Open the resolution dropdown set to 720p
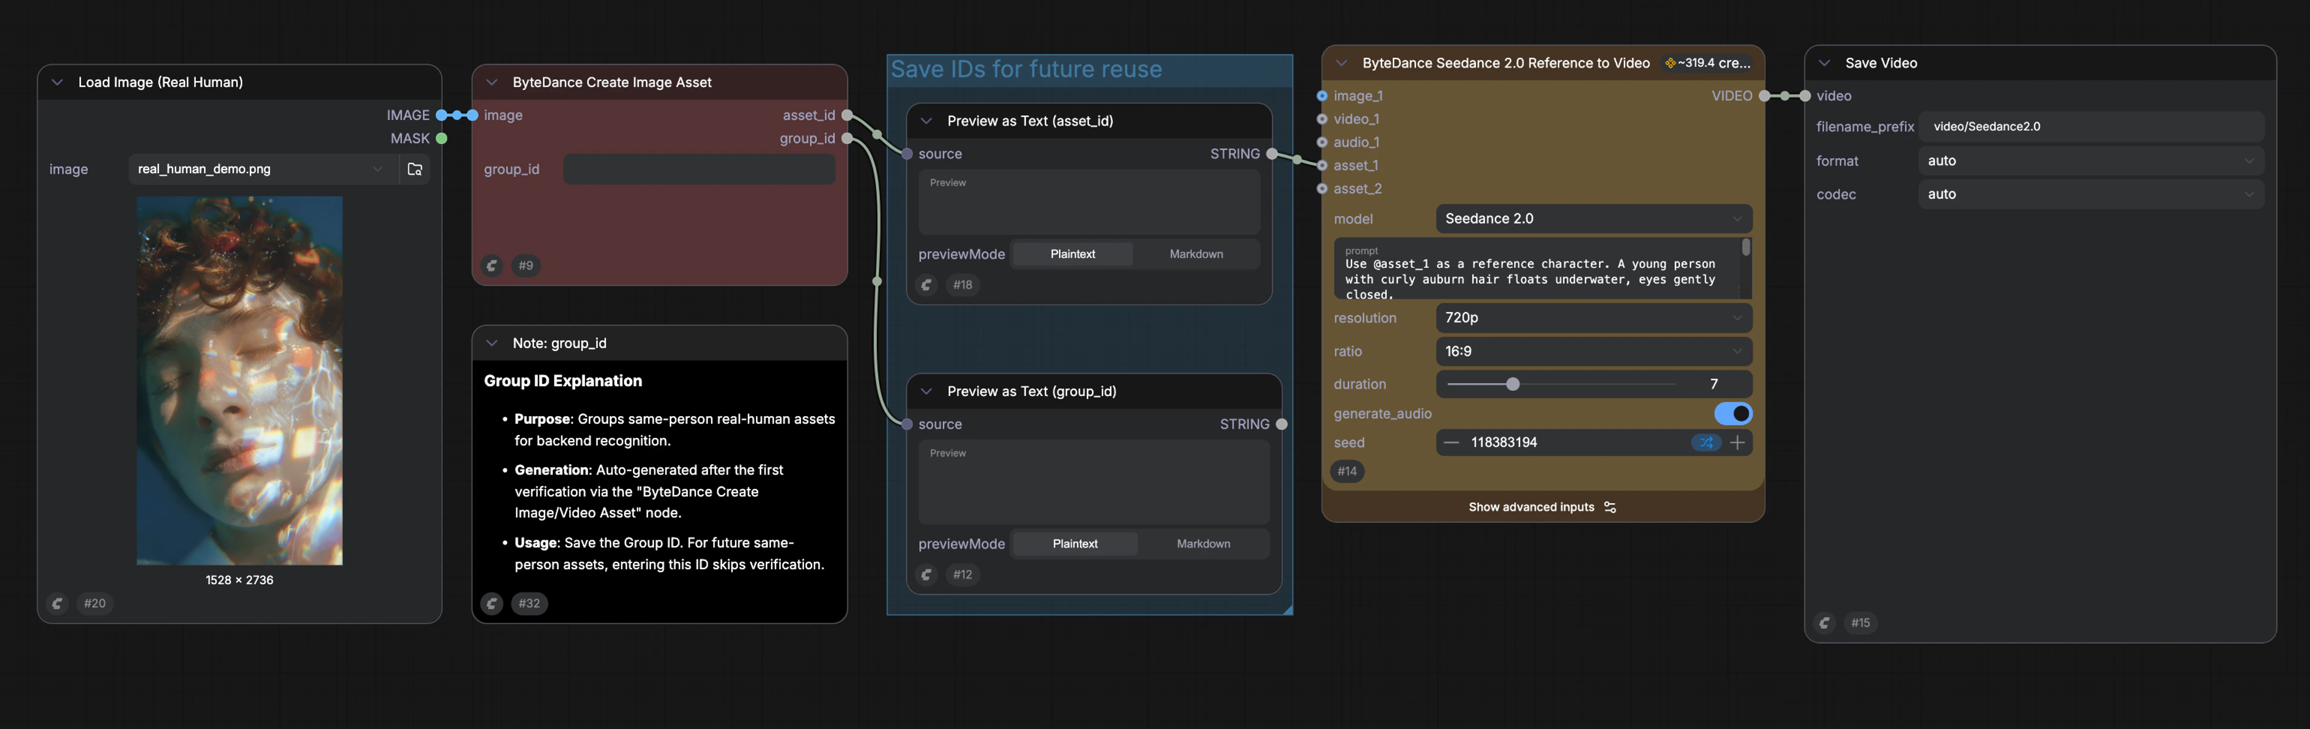Screen dimensions: 2310x729 [x=1593, y=317]
